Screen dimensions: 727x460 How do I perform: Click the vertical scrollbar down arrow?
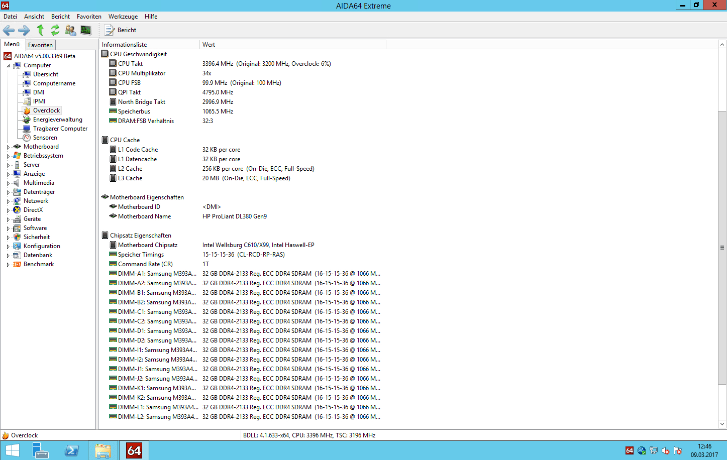click(722, 424)
